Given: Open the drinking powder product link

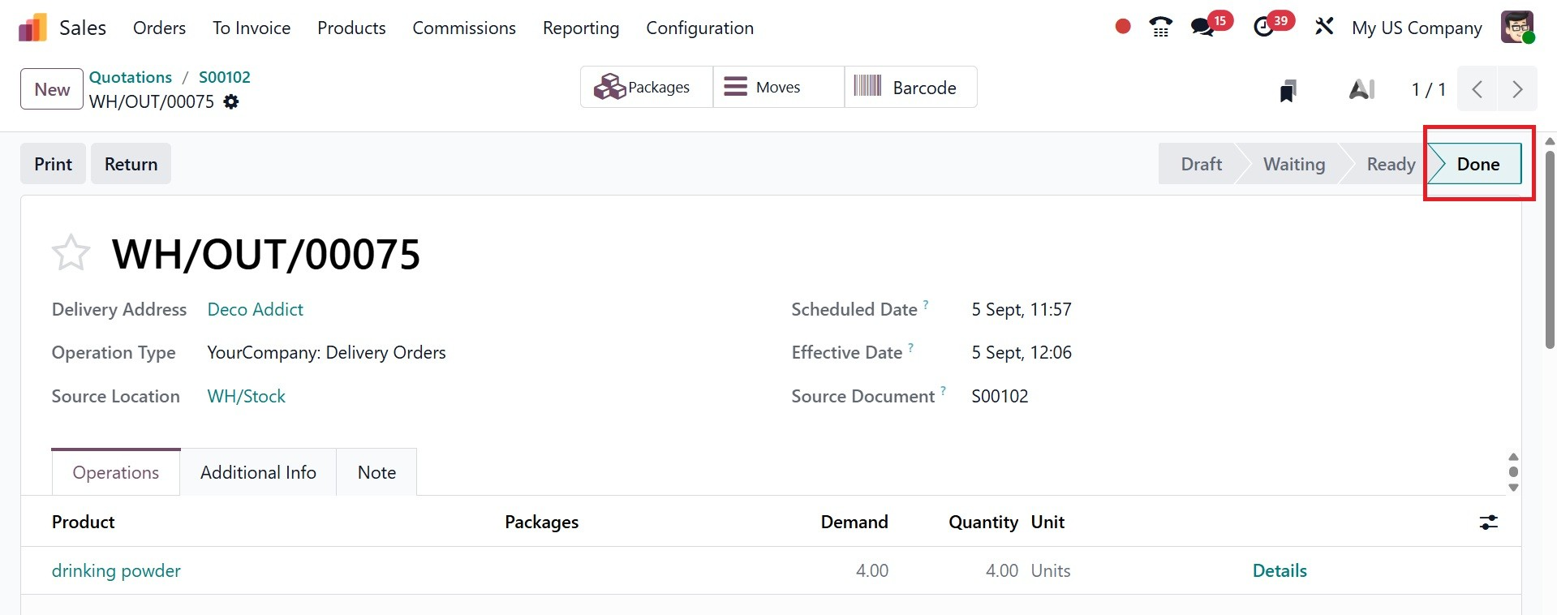Looking at the screenshot, I should (x=116, y=571).
